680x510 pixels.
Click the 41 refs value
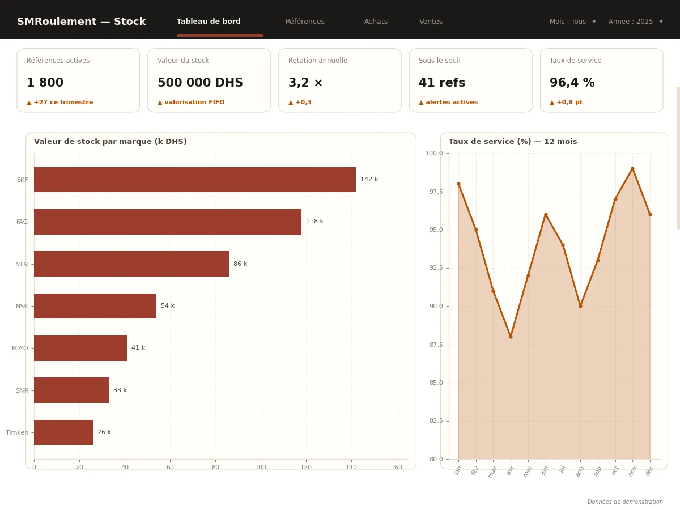click(442, 83)
